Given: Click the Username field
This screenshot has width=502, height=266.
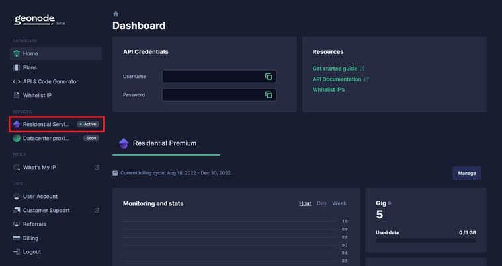Looking at the screenshot, I should point(219,77).
